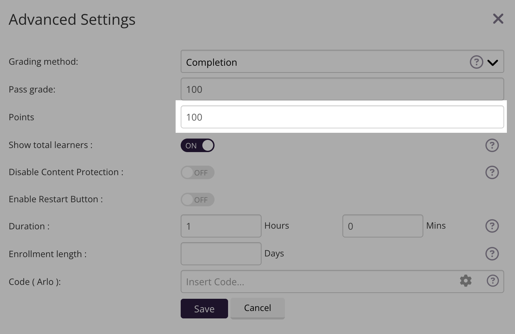Click Duration help question mark icon
This screenshot has width=515, height=334.
[x=492, y=226]
